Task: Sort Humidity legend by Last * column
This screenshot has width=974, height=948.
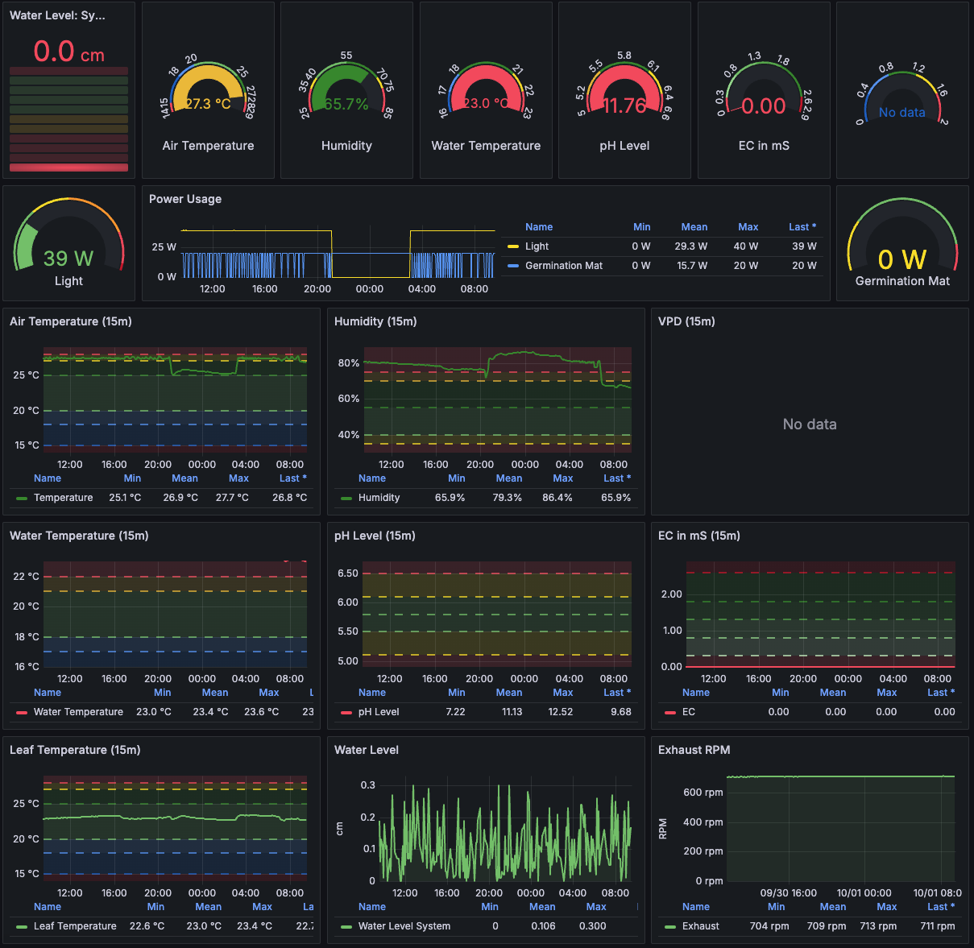Action: click(616, 478)
